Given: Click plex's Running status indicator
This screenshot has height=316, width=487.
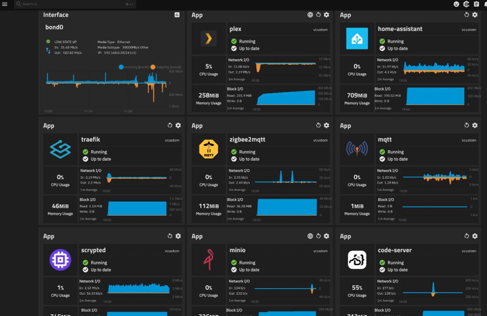Looking at the screenshot, I should click(x=243, y=41).
